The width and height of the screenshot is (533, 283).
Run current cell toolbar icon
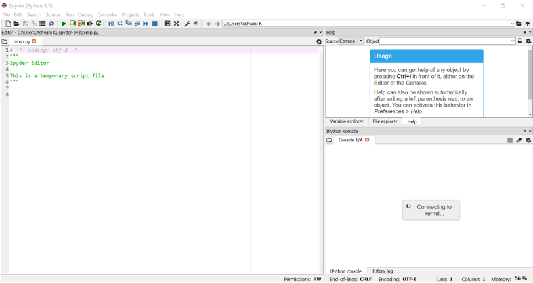72,24
